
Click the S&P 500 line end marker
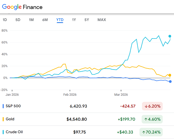tap(170, 82)
